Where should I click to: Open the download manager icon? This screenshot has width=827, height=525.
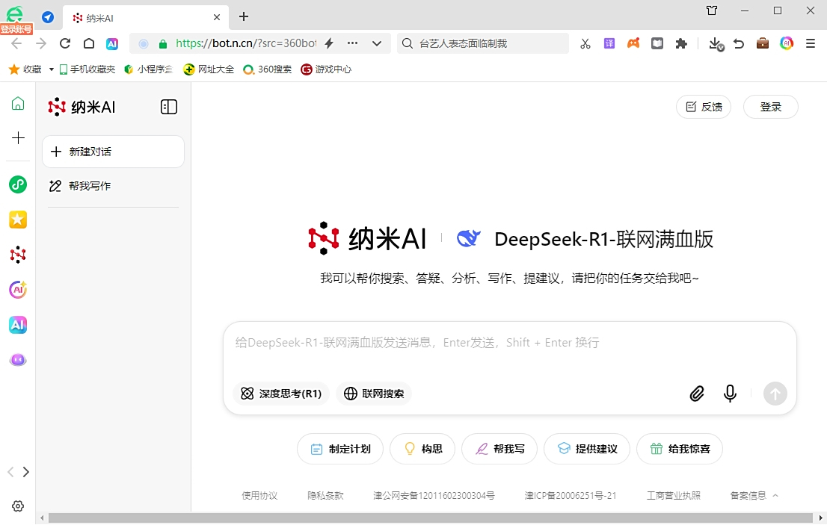(x=715, y=43)
